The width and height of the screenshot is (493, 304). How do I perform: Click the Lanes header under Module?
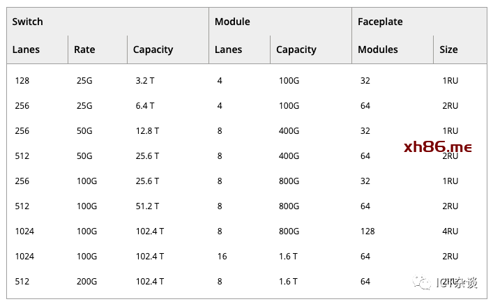pos(228,50)
